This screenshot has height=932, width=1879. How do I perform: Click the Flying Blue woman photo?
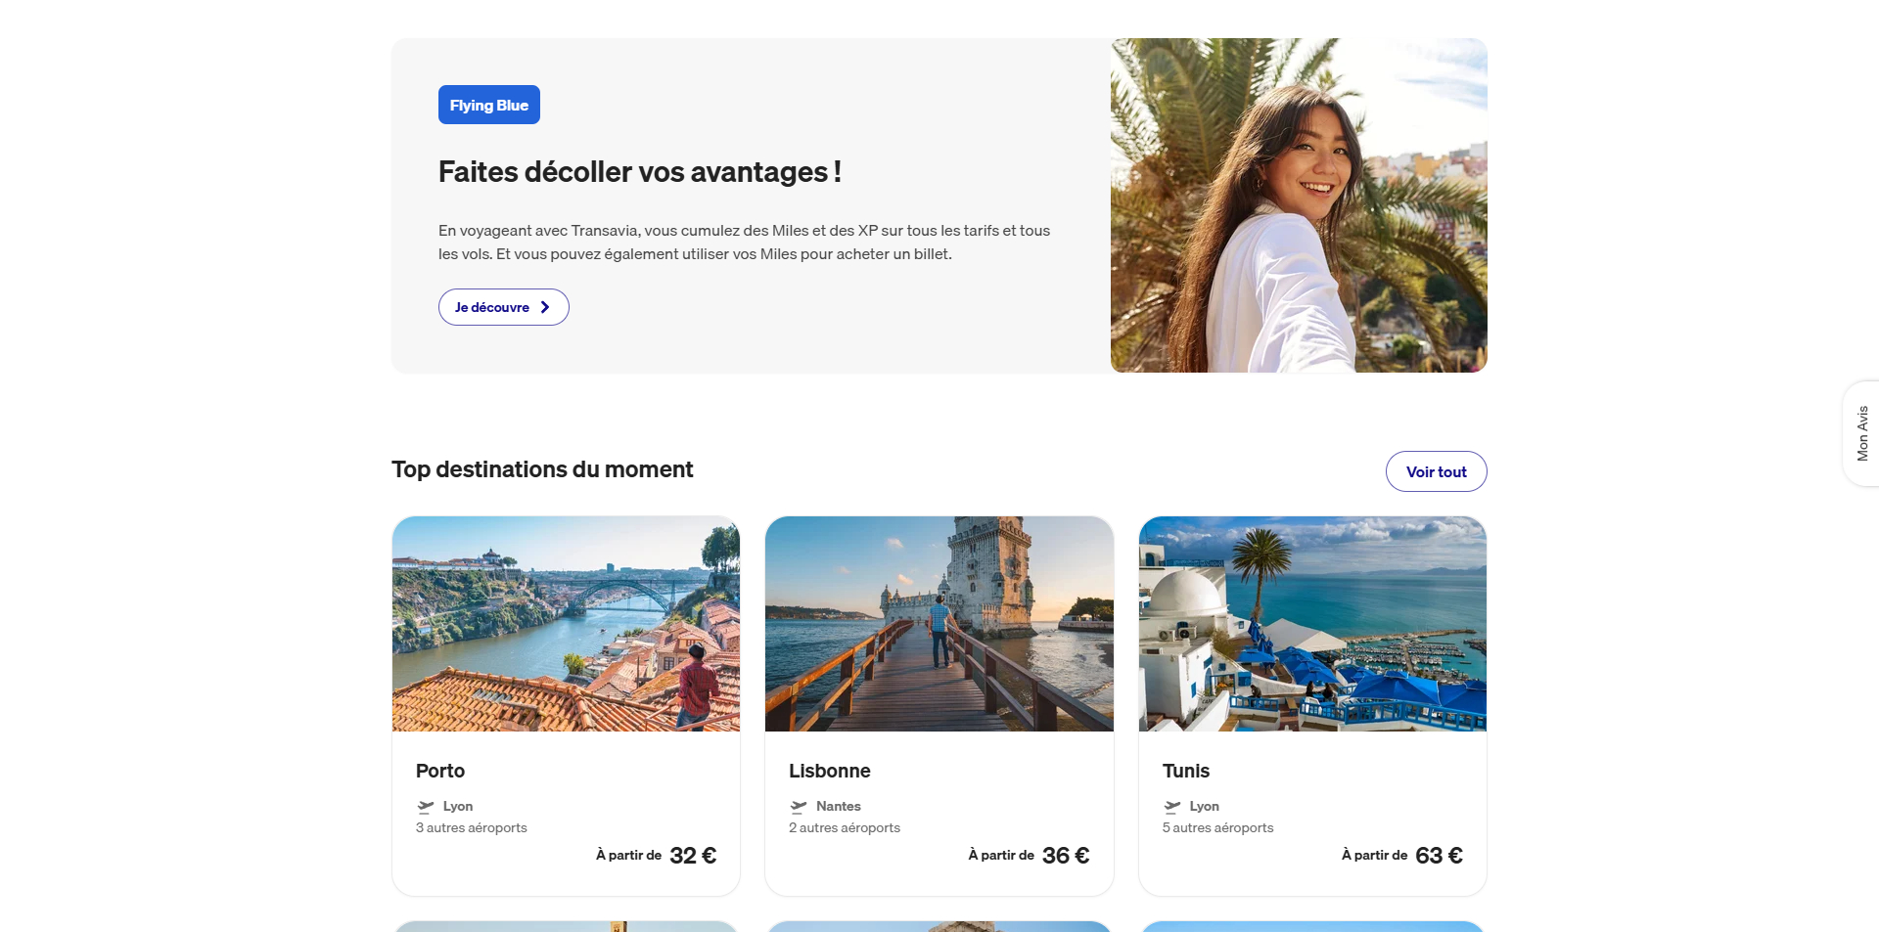pos(1299,205)
